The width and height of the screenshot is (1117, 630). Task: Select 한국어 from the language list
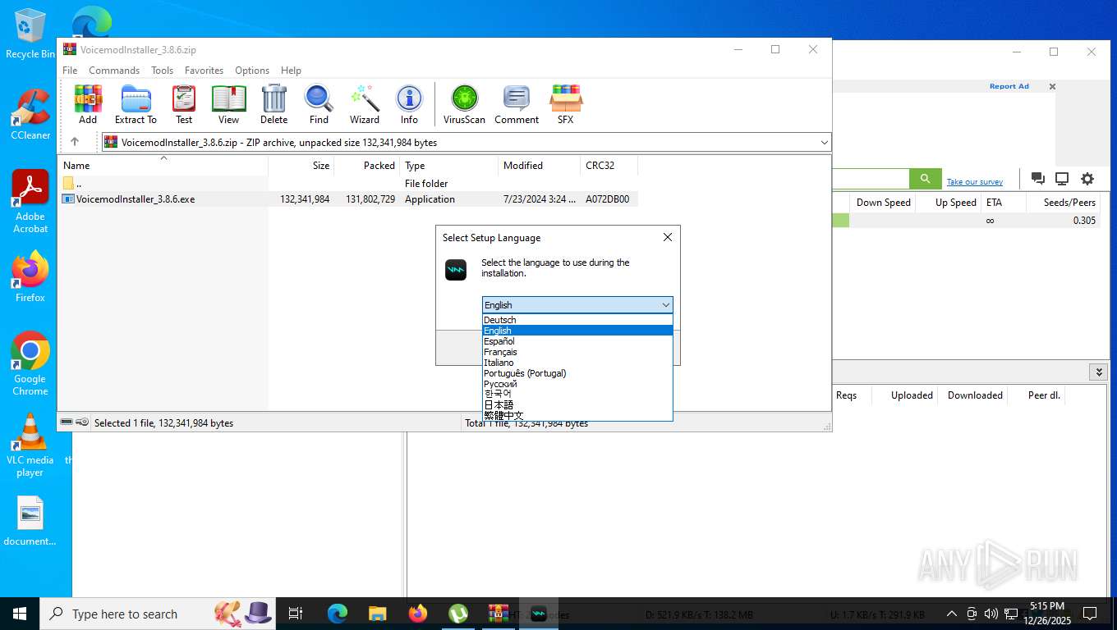(x=577, y=394)
